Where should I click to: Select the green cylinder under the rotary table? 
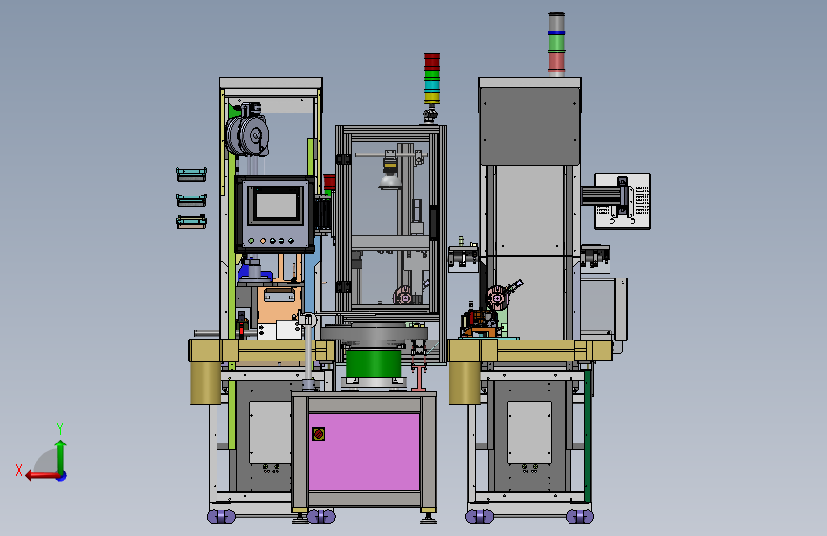pyautogui.click(x=374, y=363)
